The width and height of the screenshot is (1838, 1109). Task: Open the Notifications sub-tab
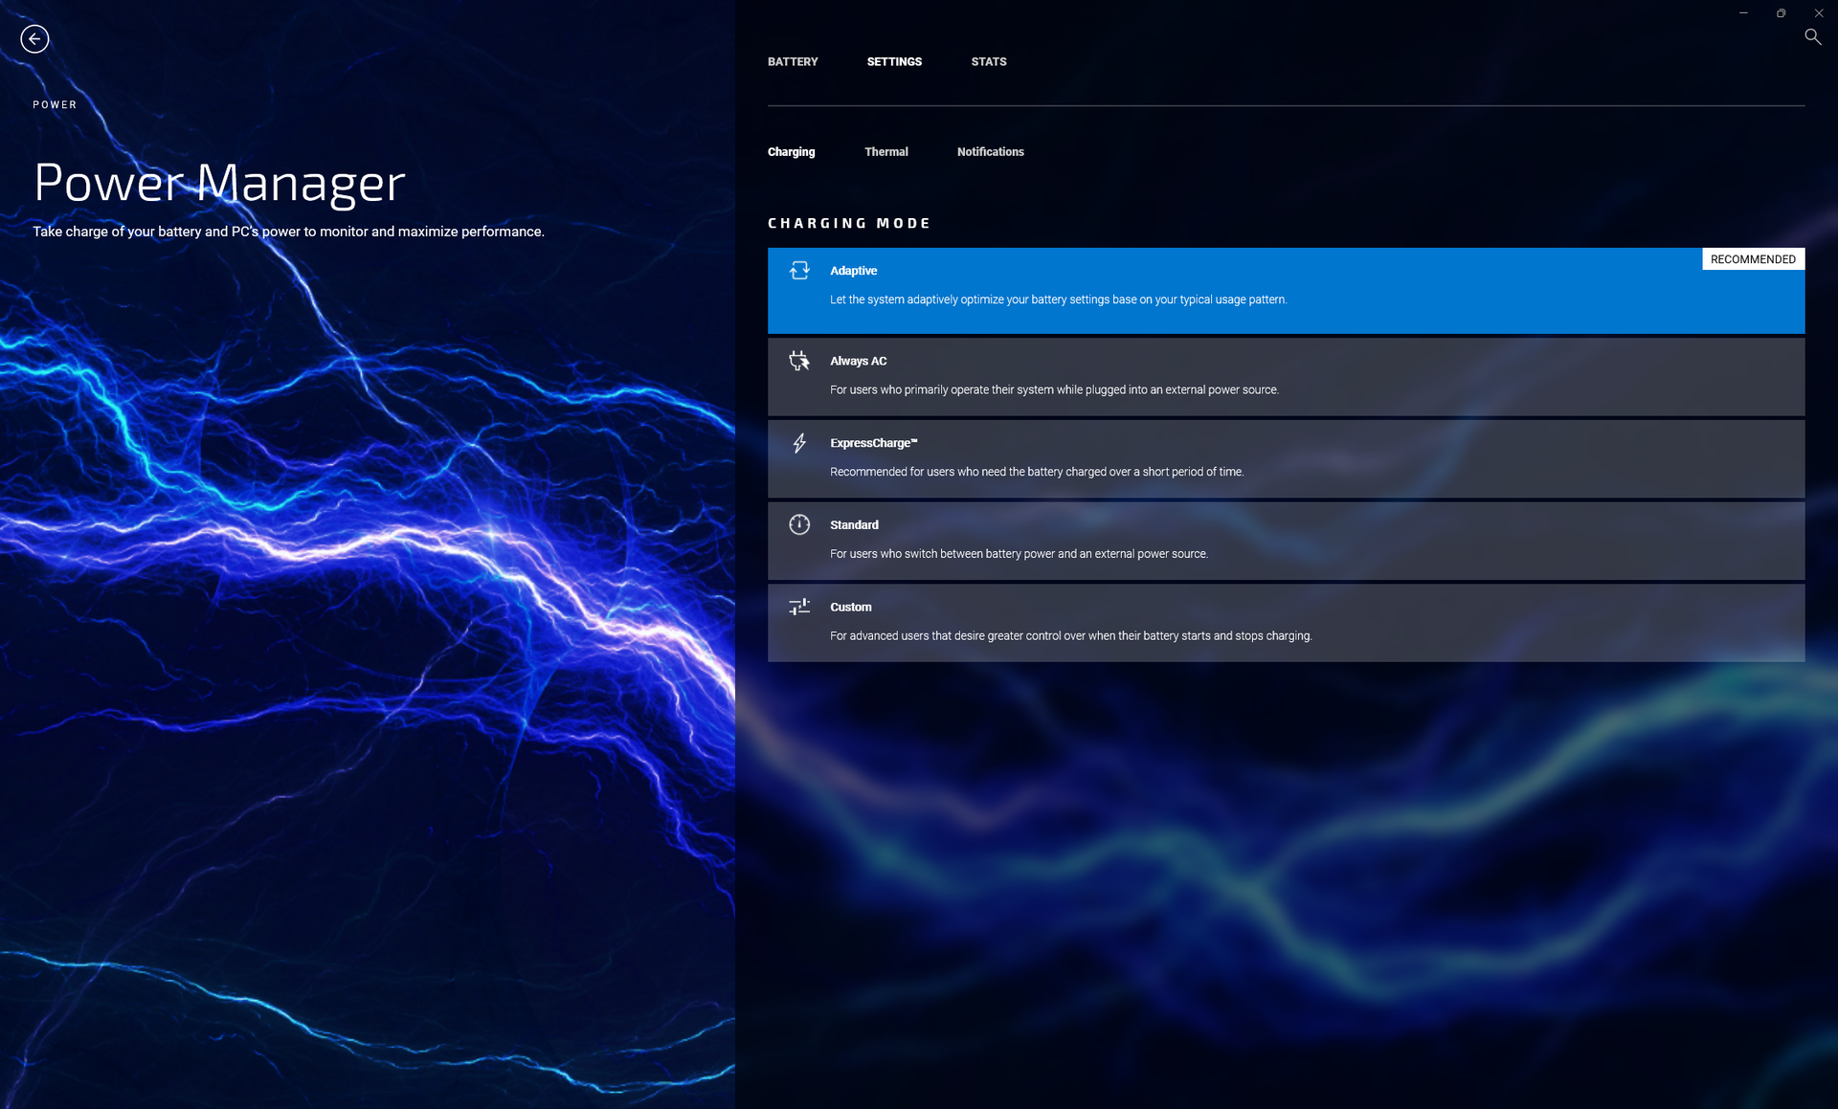pos(990,152)
